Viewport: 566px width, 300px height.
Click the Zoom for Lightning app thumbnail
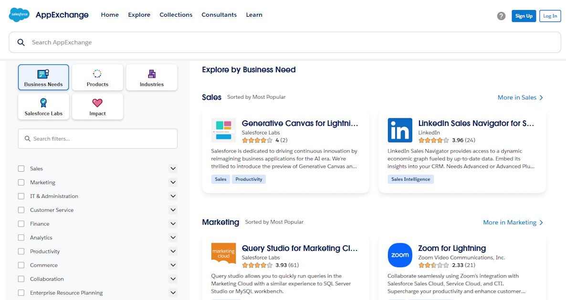[x=400, y=255]
